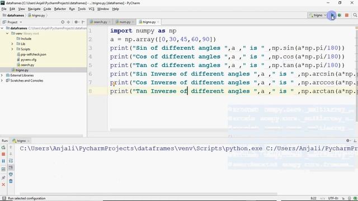358x201 pixels.
Task: Select trigno.py in project tree
Action: (x=20, y=70)
